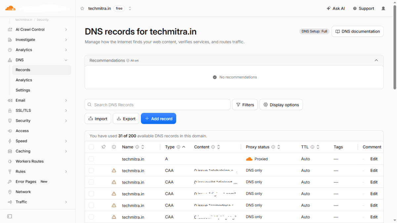397x223 pixels.
Task: Click the info icon next to TTL
Action: coord(312,147)
